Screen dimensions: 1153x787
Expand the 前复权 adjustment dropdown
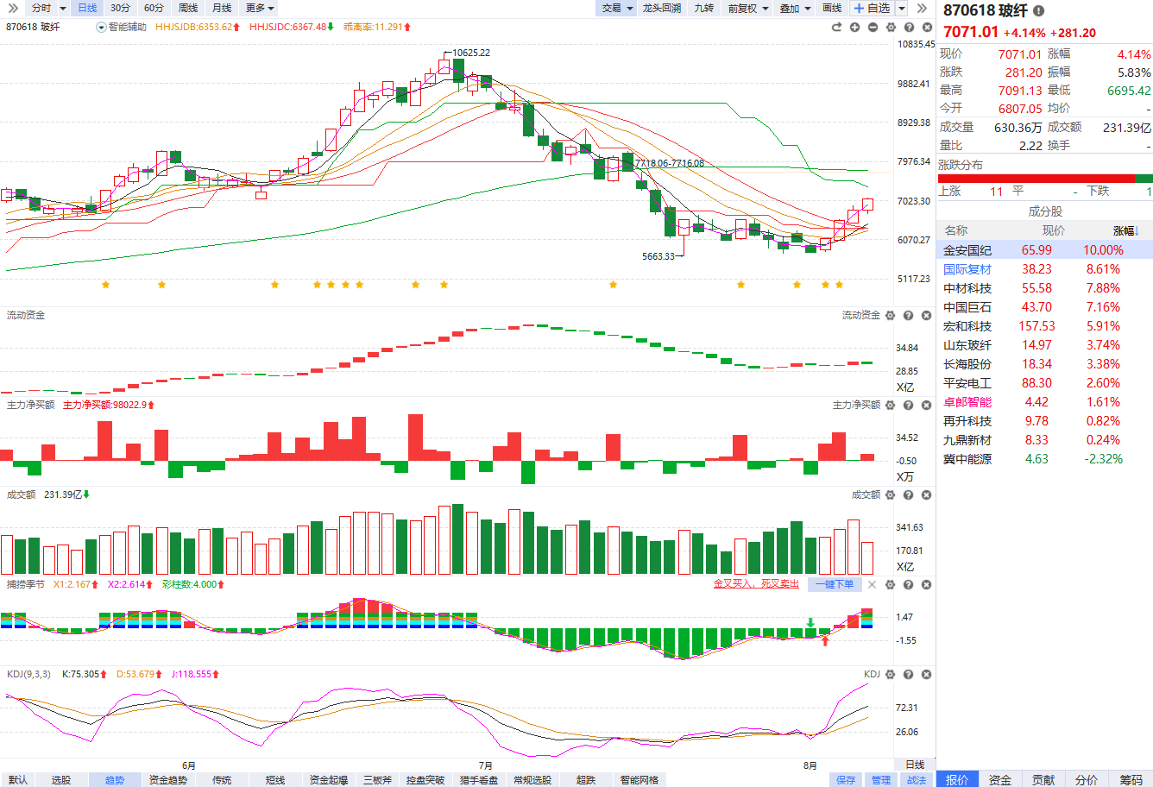click(747, 8)
